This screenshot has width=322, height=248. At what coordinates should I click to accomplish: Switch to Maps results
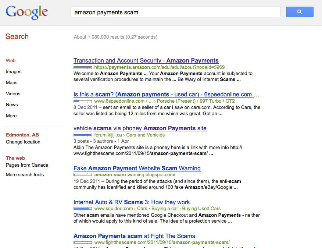tap(12, 83)
